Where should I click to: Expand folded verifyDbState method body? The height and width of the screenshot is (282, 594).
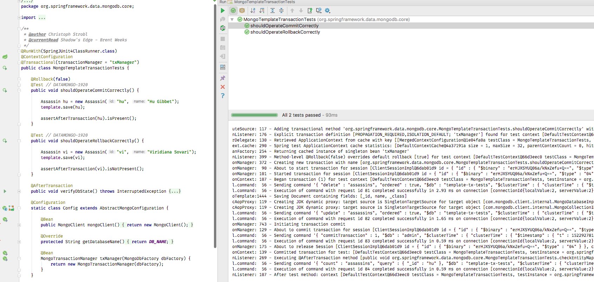tap(19, 191)
